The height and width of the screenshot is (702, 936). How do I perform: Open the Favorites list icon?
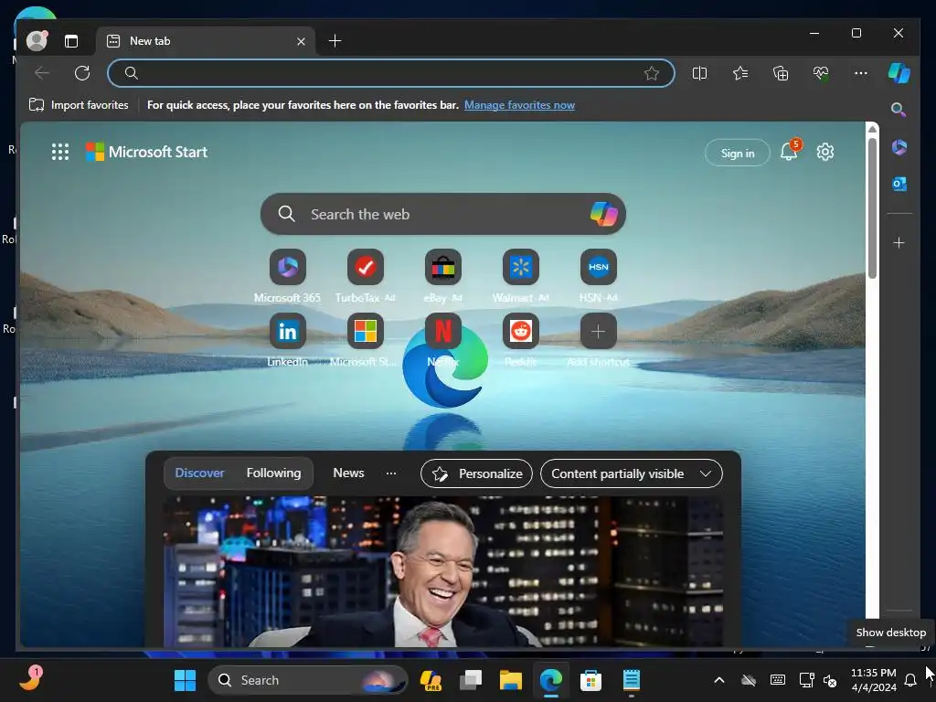[740, 73]
